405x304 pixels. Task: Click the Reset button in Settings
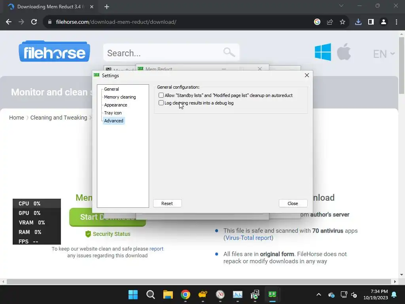[x=167, y=203]
